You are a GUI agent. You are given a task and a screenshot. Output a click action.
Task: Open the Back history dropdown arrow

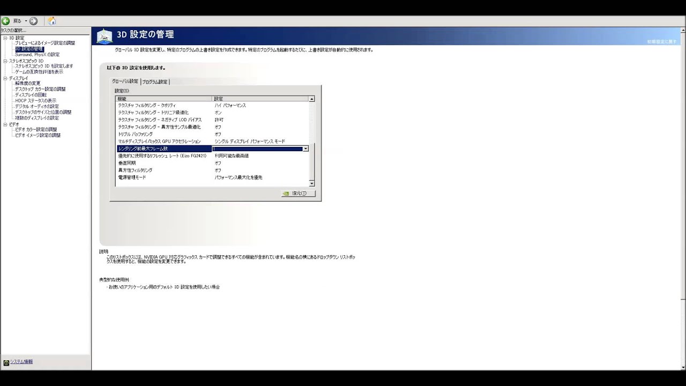click(x=26, y=21)
